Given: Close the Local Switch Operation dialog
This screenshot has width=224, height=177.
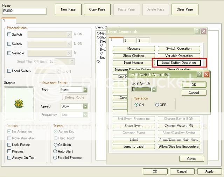Looking at the screenshot, I should click(206, 75).
